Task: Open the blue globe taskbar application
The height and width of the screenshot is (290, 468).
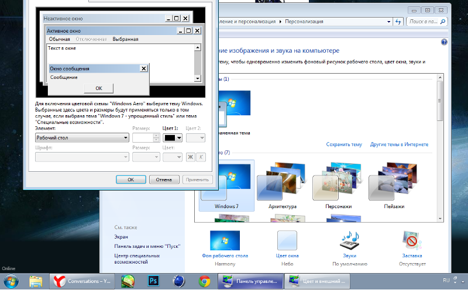Action: [179, 281]
